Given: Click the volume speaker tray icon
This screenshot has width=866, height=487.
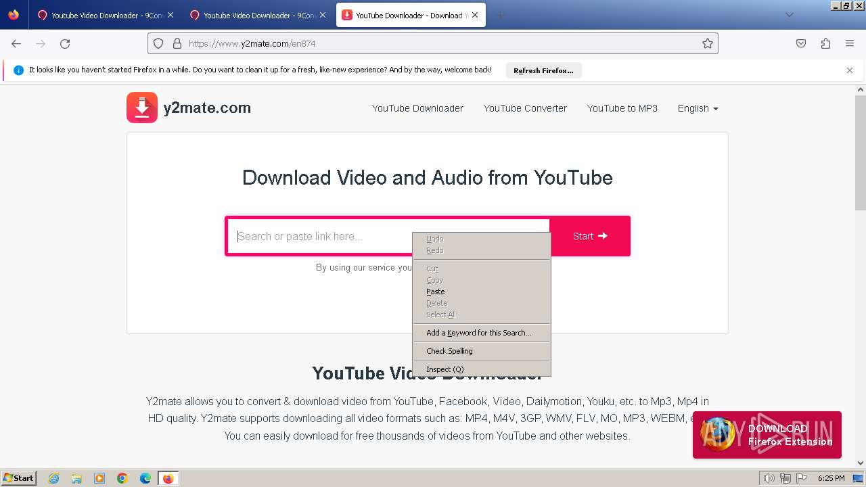Looking at the screenshot, I should [x=769, y=478].
